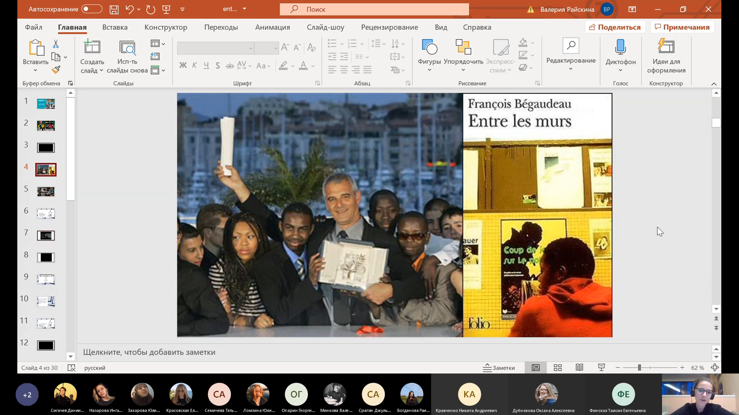Click the Cut scissors icon
Image resolution: width=739 pixels, height=415 pixels.
(x=56, y=44)
